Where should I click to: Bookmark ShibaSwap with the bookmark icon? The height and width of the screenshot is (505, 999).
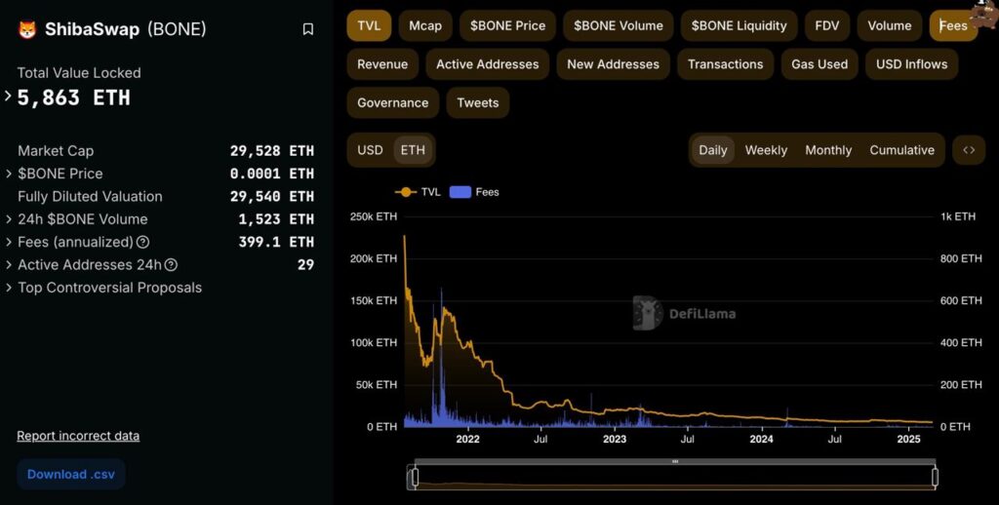(307, 29)
